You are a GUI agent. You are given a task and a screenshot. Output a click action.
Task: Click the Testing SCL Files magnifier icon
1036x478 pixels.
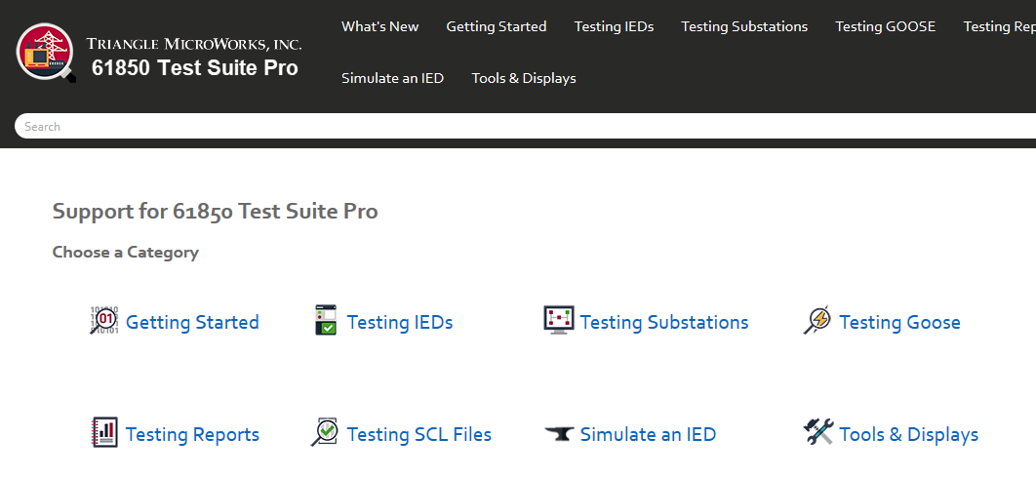(326, 432)
